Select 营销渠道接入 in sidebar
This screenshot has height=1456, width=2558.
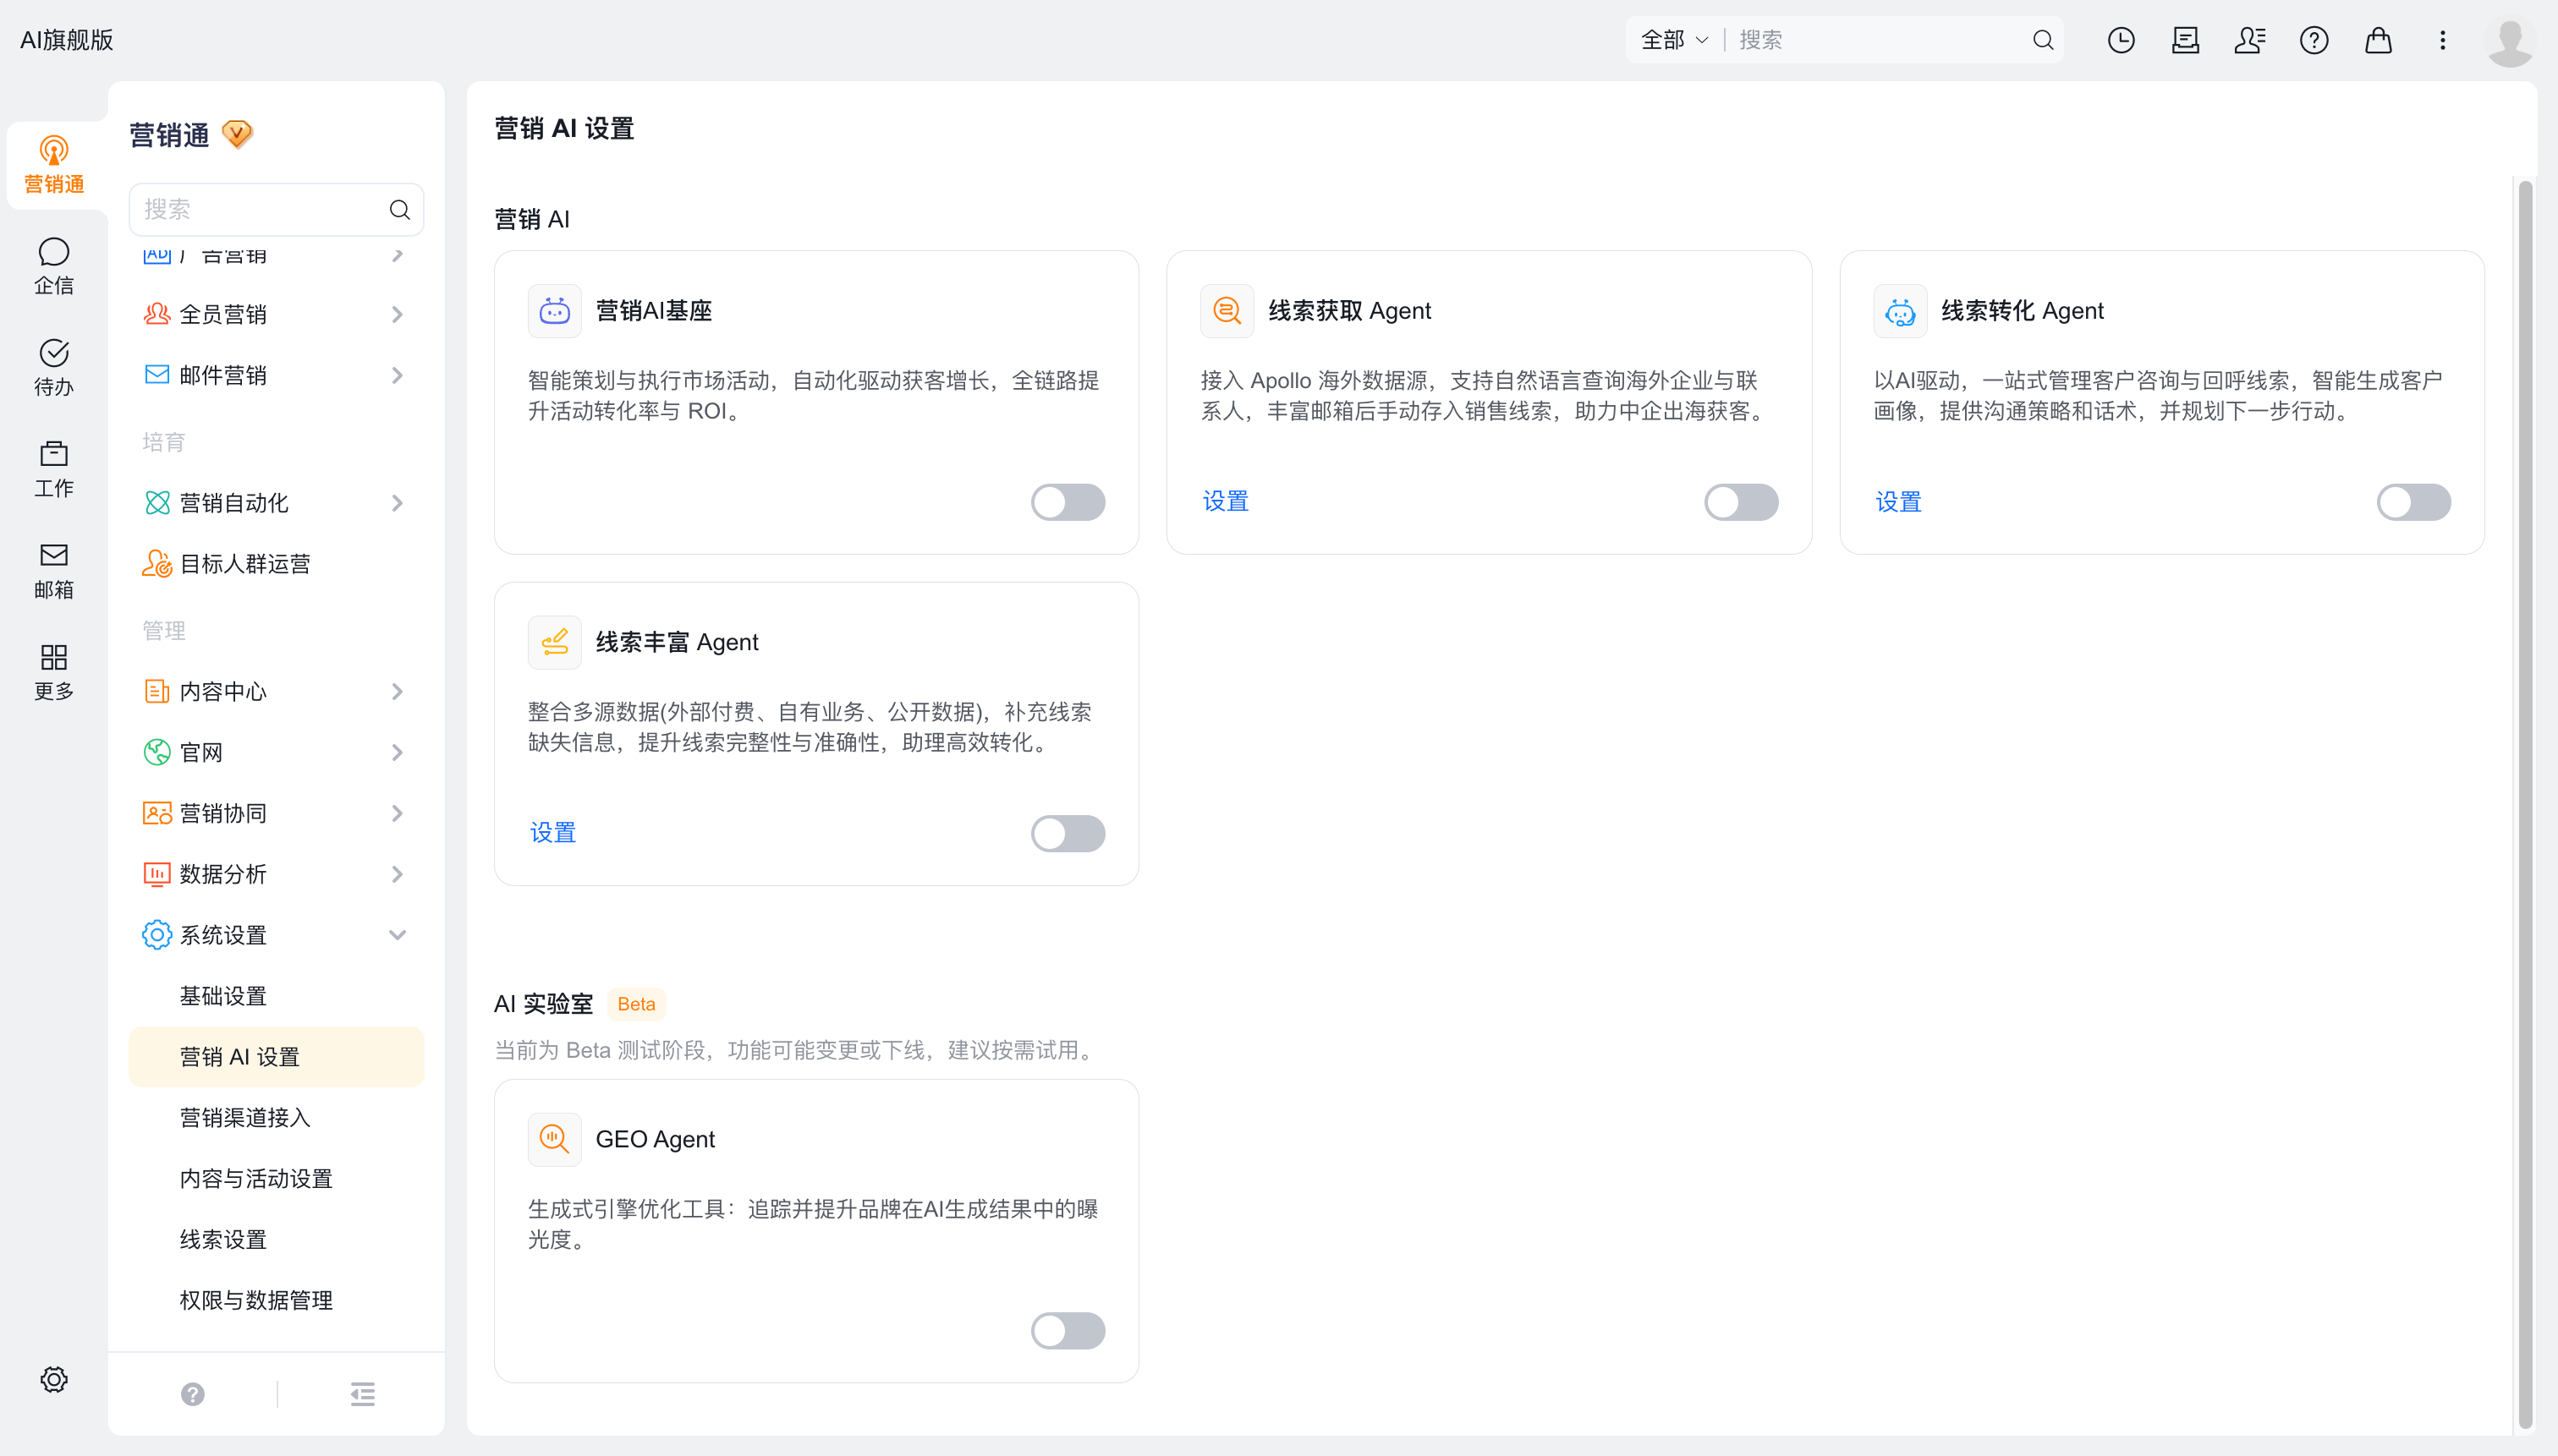[276, 1117]
